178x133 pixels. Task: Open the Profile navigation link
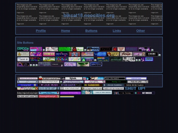[41, 31]
